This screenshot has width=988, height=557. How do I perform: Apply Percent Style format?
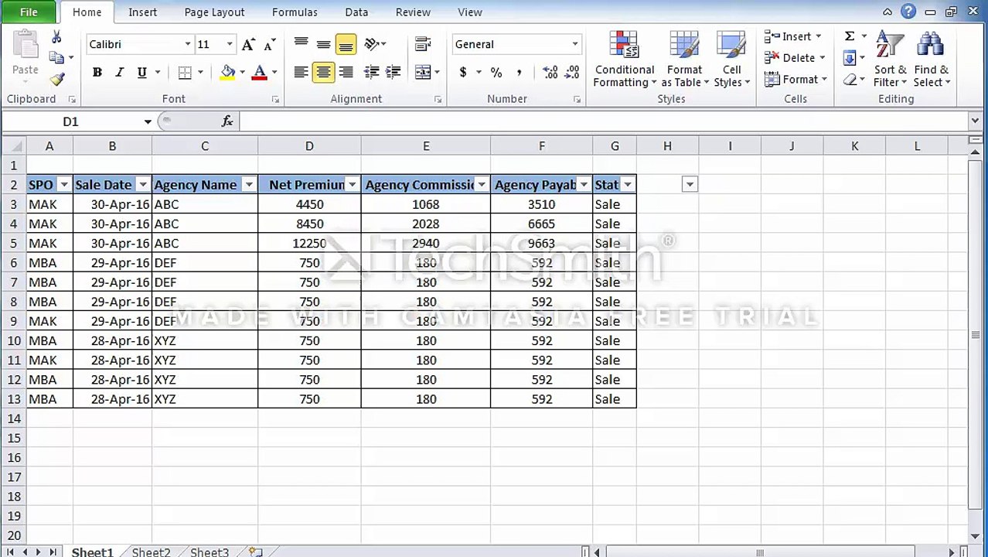pyautogui.click(x=496, y=73)
